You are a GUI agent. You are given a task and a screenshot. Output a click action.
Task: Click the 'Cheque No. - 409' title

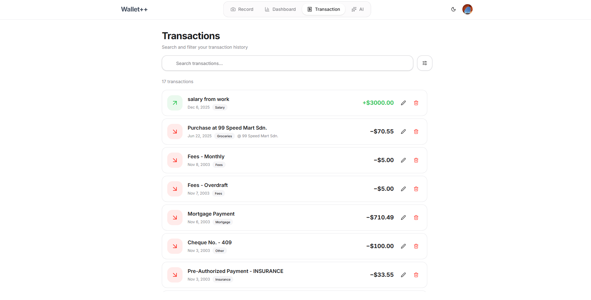210,243
